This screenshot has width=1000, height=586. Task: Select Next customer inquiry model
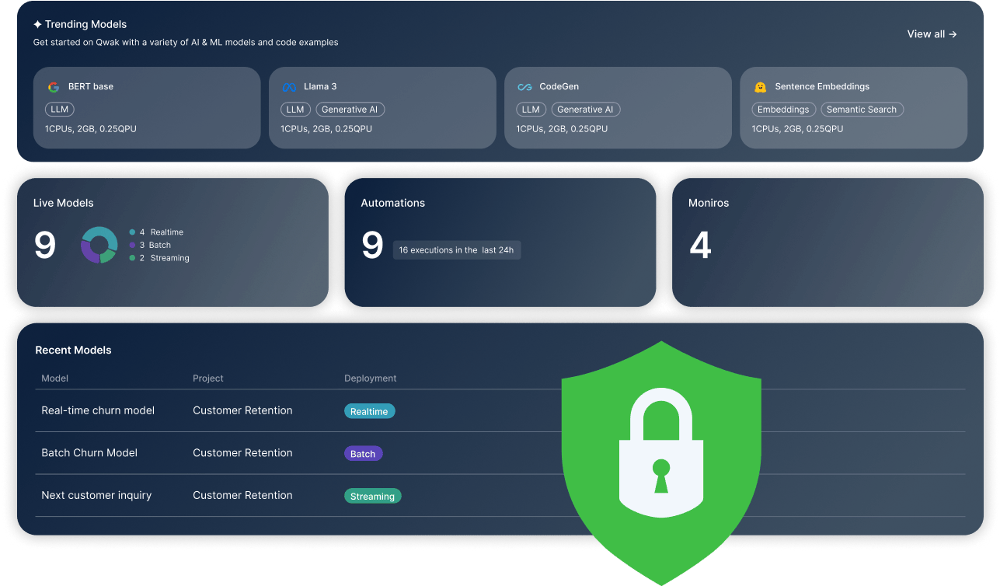point(96,495)
